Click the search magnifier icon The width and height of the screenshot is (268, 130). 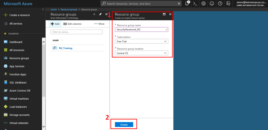coord(104,4)
